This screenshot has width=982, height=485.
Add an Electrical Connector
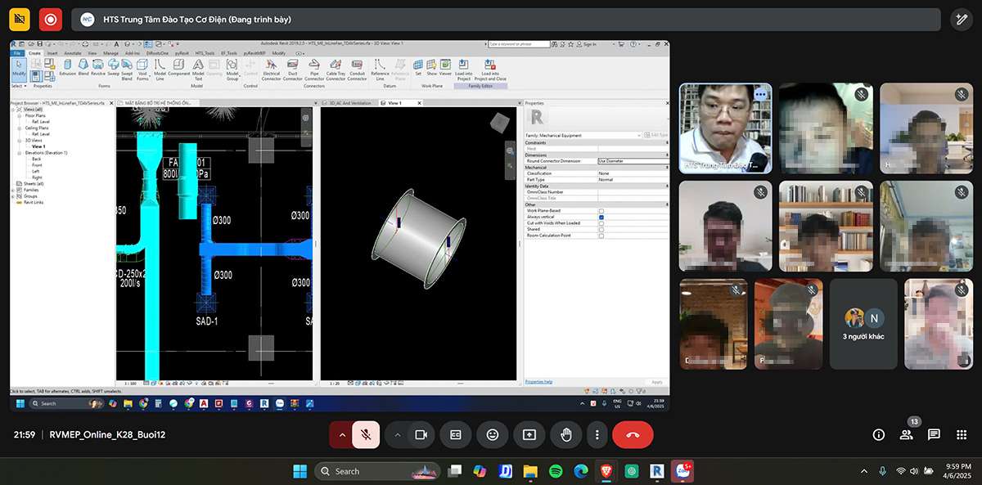[x=272, y=70]
